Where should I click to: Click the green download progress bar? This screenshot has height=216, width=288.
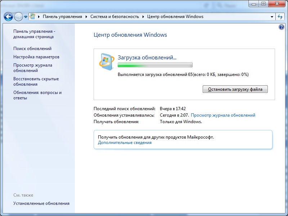click(155, 65)
